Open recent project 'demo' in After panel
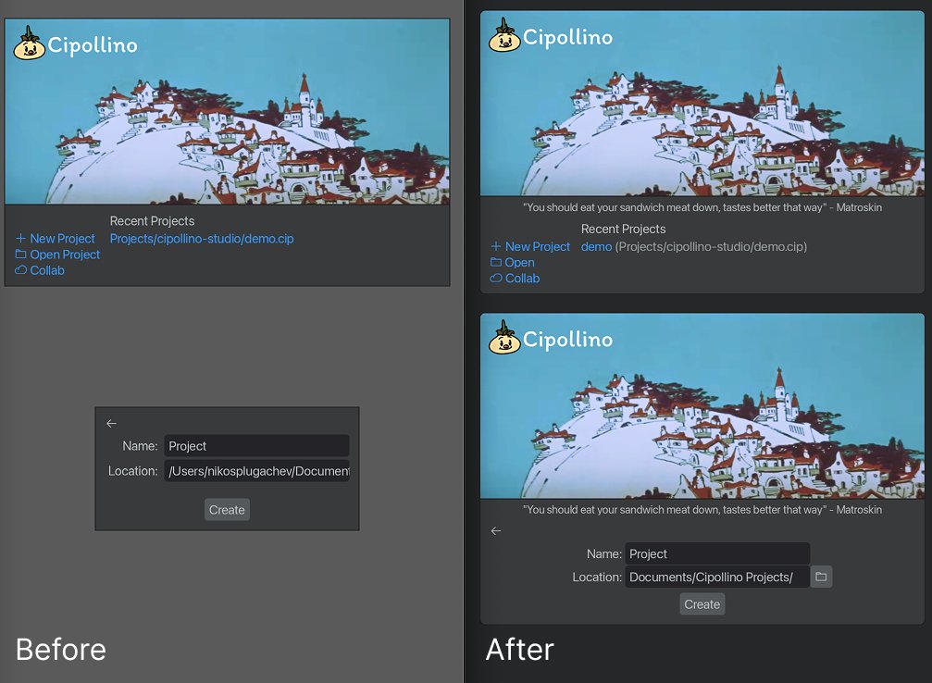The height and width of the screenshot is (683, 932). [x=596, y=246]
